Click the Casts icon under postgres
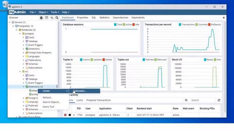The width and height of the screenshot is (234, 131). [27, 37]
